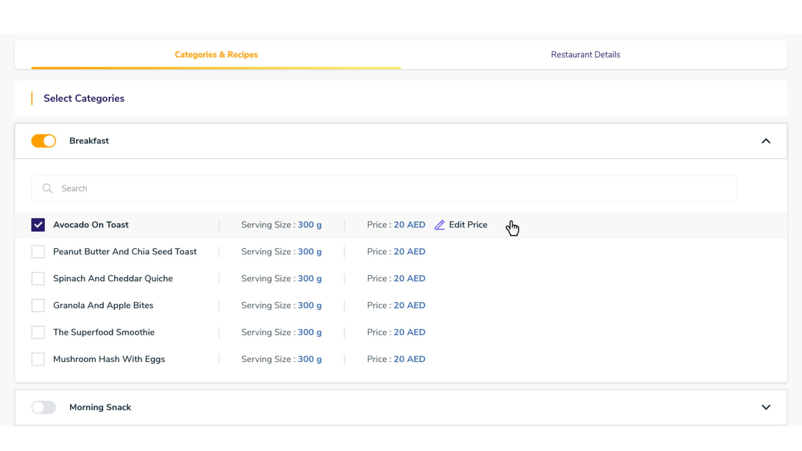This screenshot has height=451, width=802.
Task: Click the Breakfast category header label
Action: click(89, 141)
